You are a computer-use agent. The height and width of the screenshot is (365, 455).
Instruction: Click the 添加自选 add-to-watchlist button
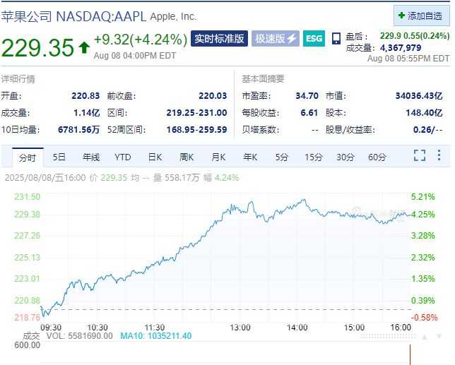point(421,16)
